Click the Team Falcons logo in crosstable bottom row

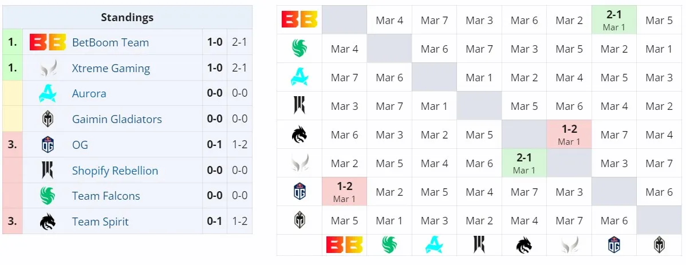[x=389, y=245]
